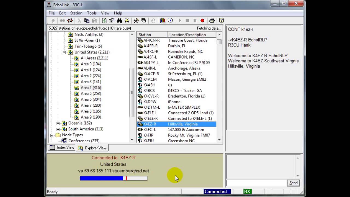This screenshot has width=350, height=197.
Task: Click the Pause toolbar button
Action: tap(195, 21)
